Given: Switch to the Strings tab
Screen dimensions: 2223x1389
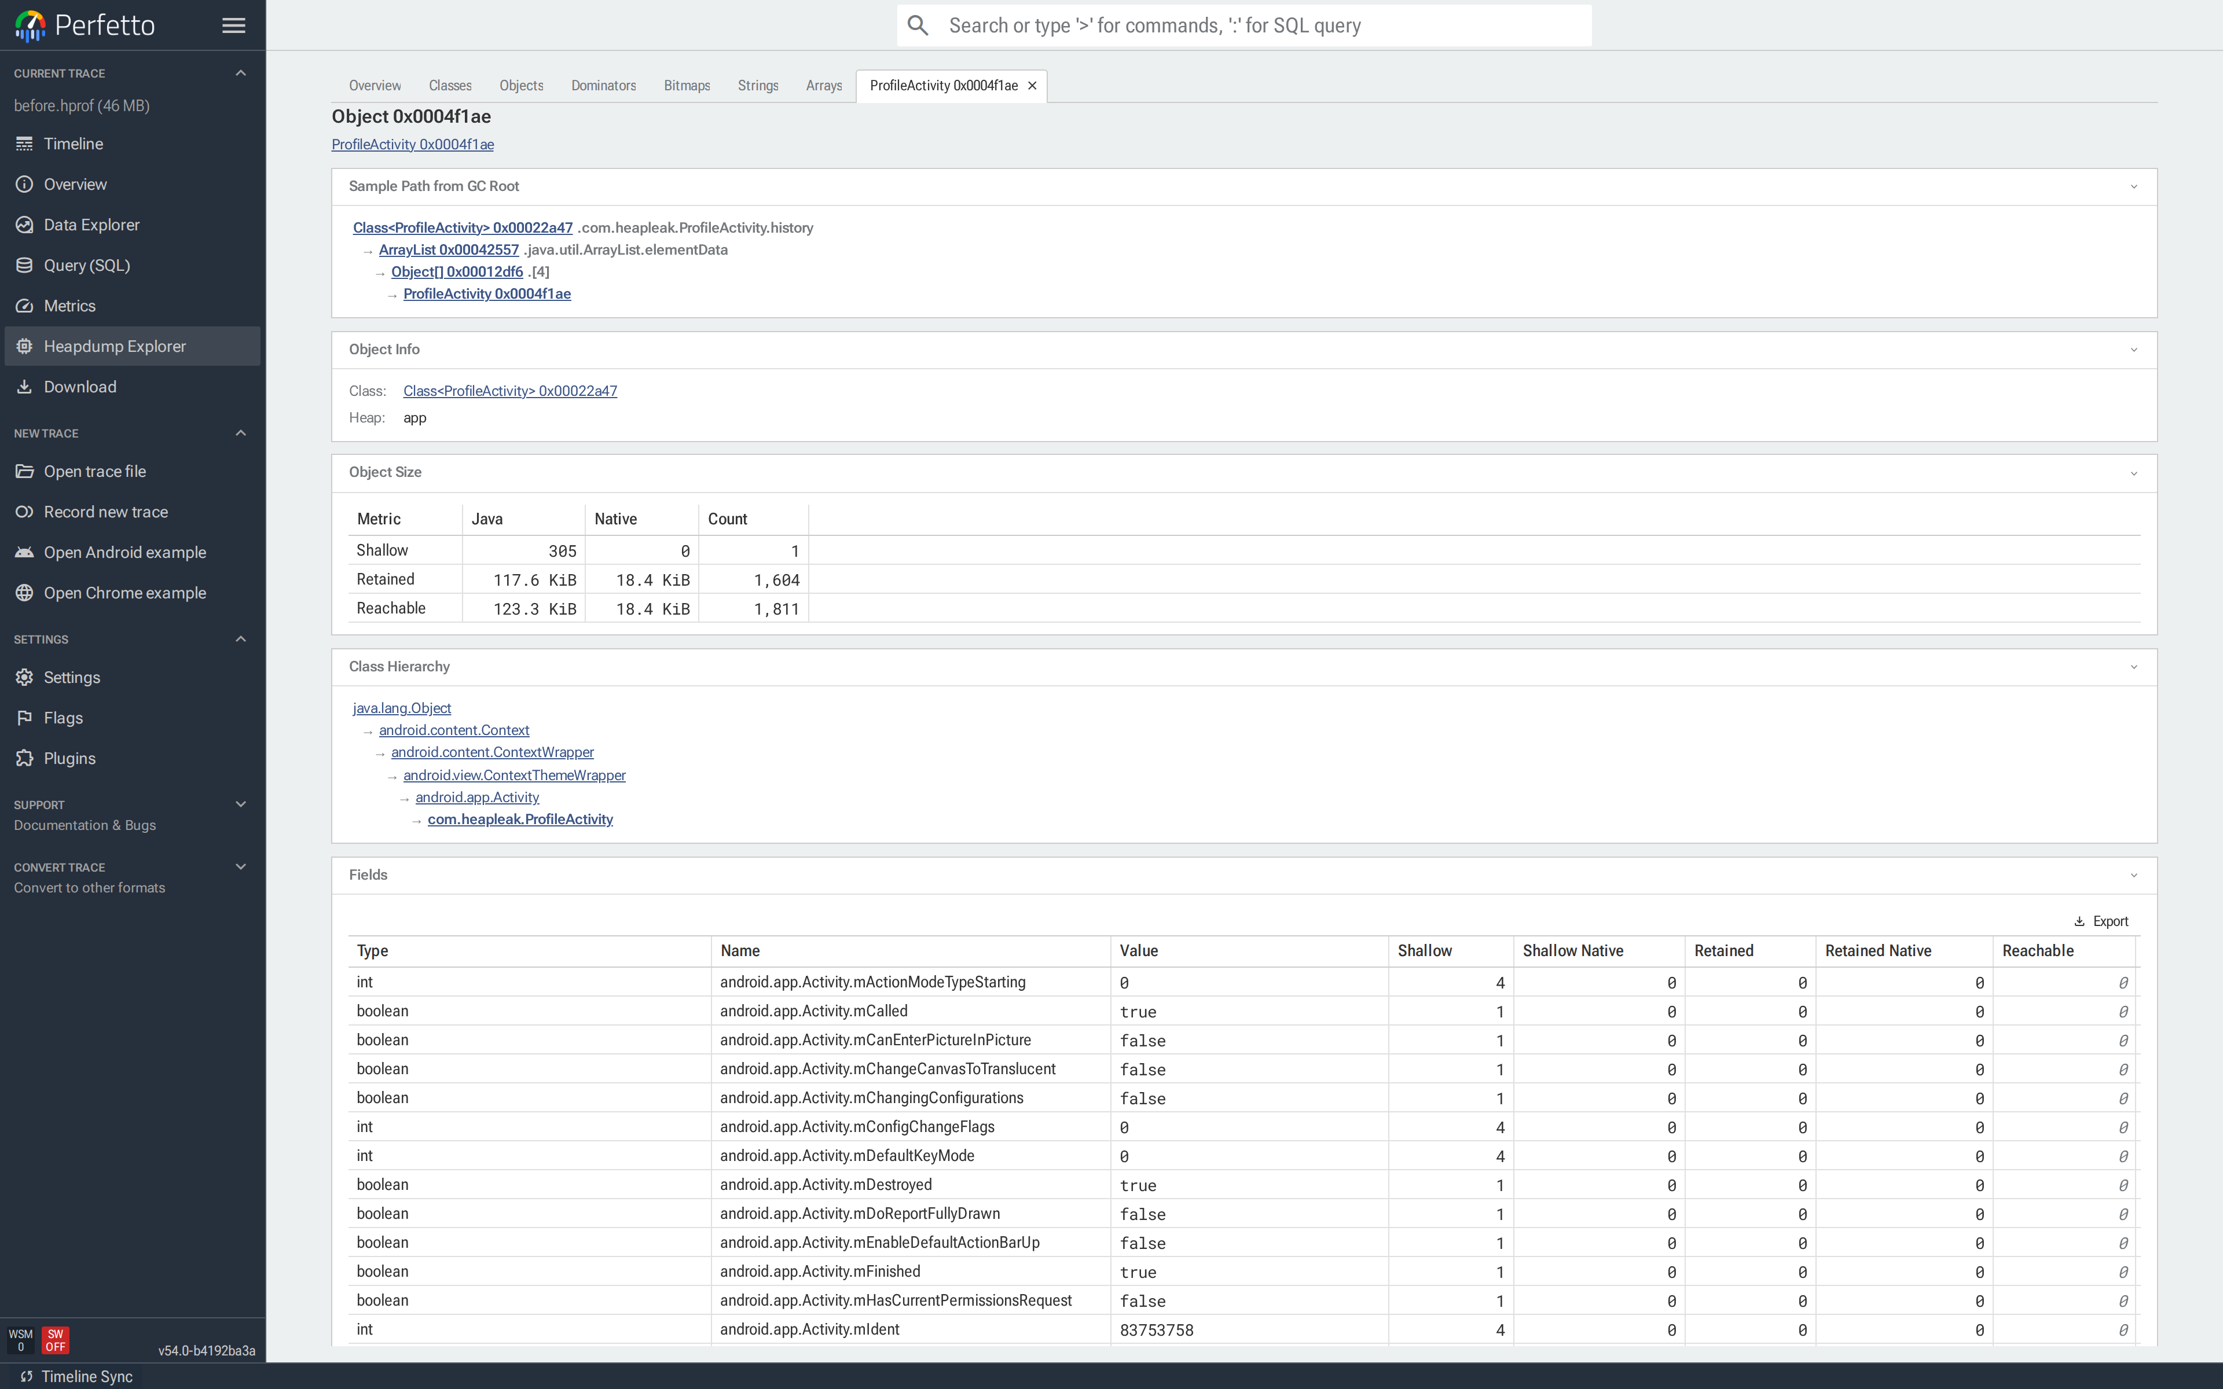Looking at the screenshot, I should 758,86.
